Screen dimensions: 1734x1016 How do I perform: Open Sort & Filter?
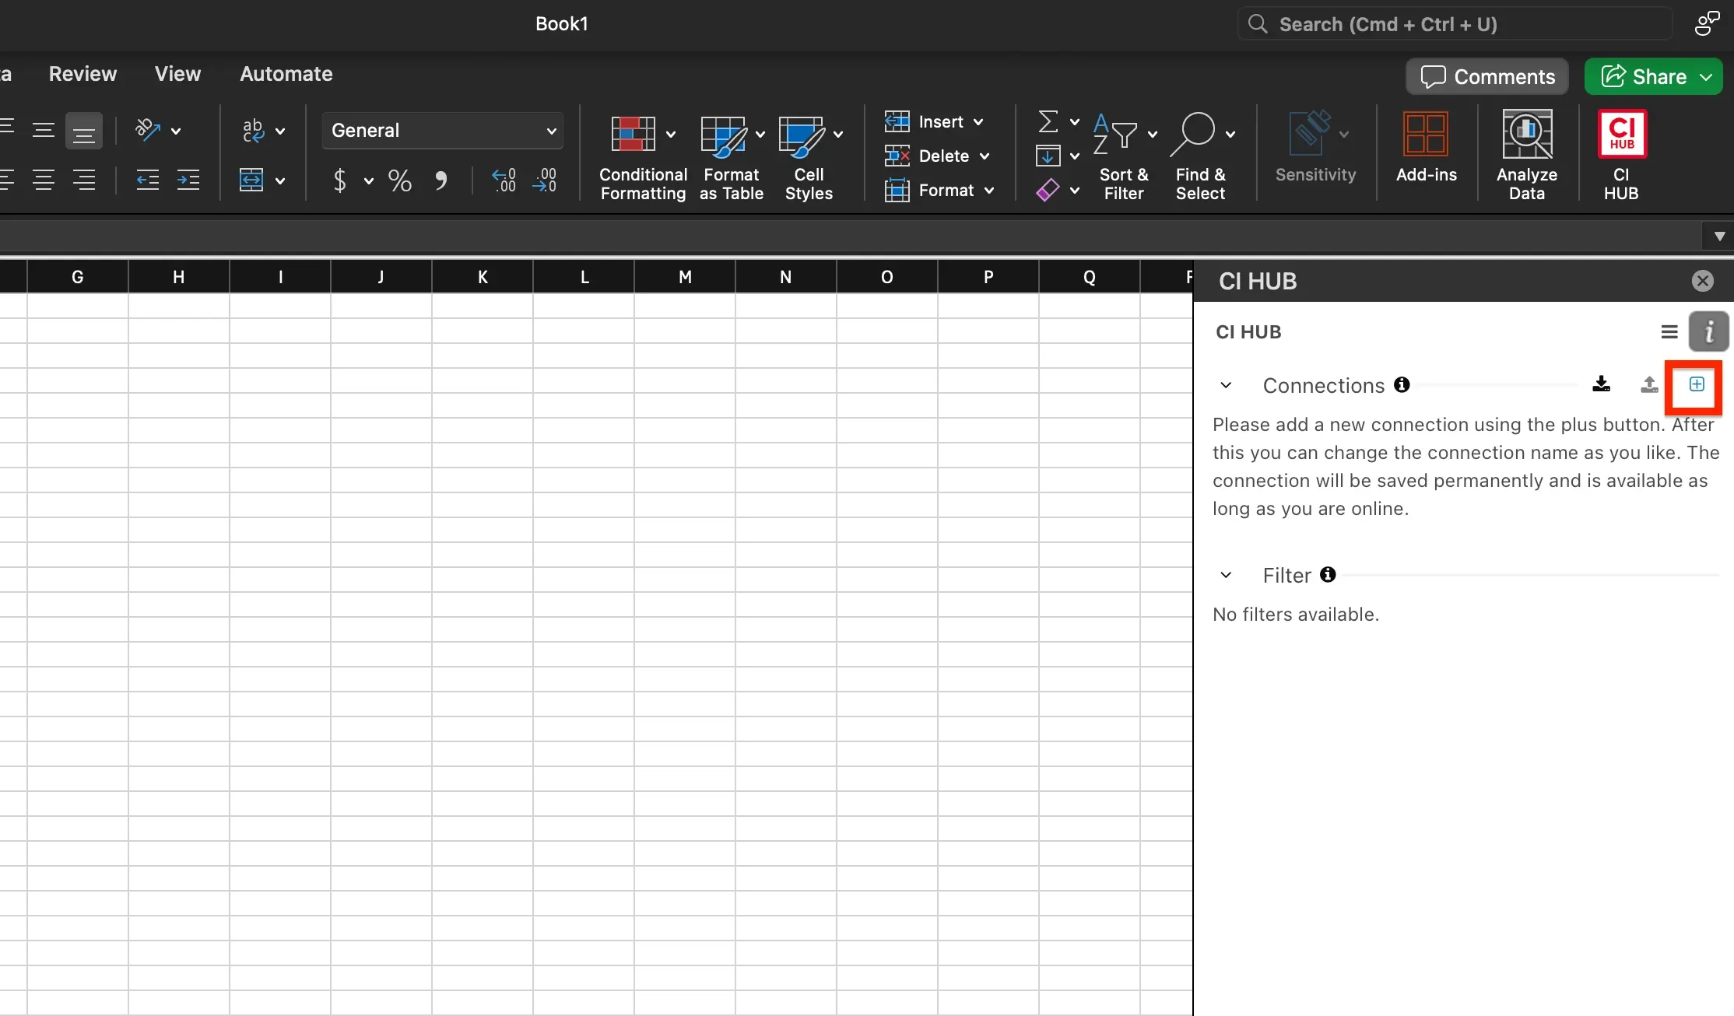(x=1124, y=157)
